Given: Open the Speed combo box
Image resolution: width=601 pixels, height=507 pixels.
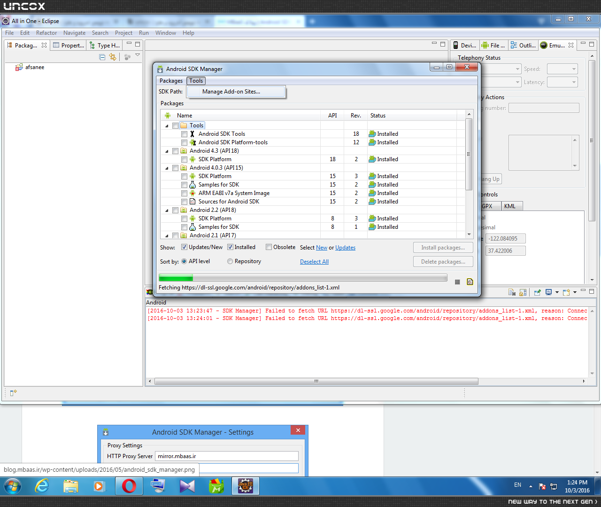Looking at the screenshot, I should click(x=562, y=69).
